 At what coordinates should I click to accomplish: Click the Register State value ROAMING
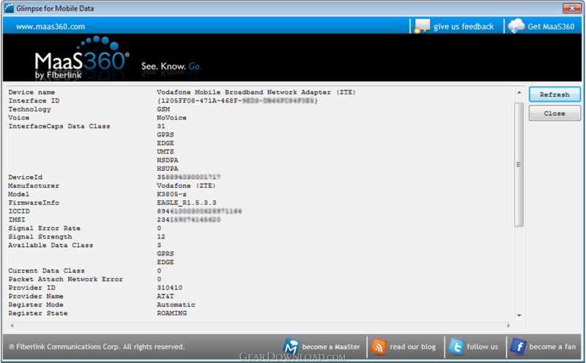pyautogui.click(x=171, y=313)
